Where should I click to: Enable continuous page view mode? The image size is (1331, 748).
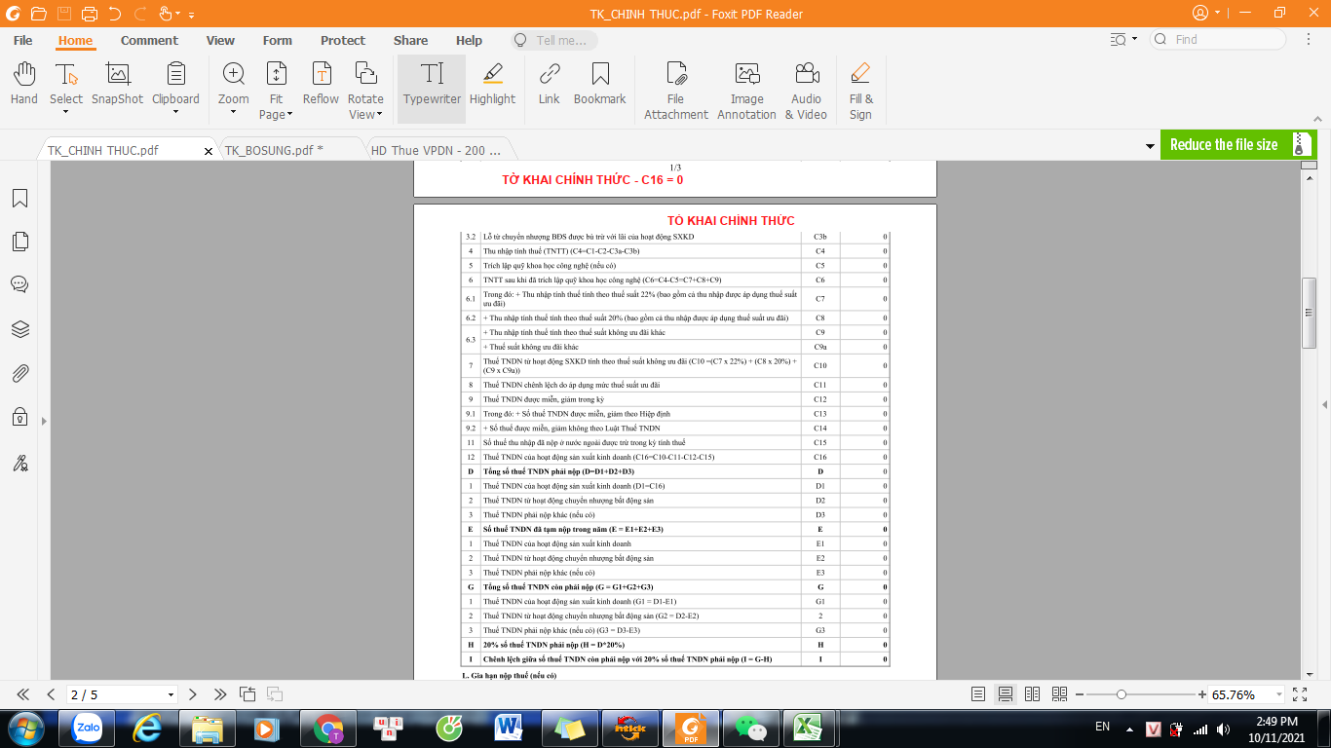[x=1006, y=694]
